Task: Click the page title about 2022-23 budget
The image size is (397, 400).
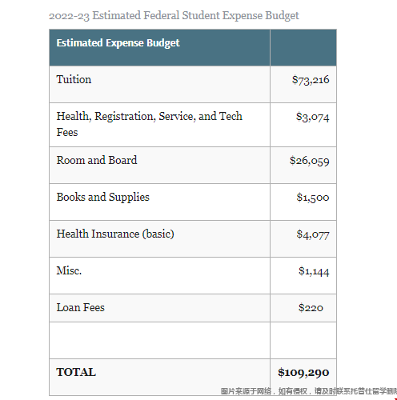Action: click(x=174, y=15)
